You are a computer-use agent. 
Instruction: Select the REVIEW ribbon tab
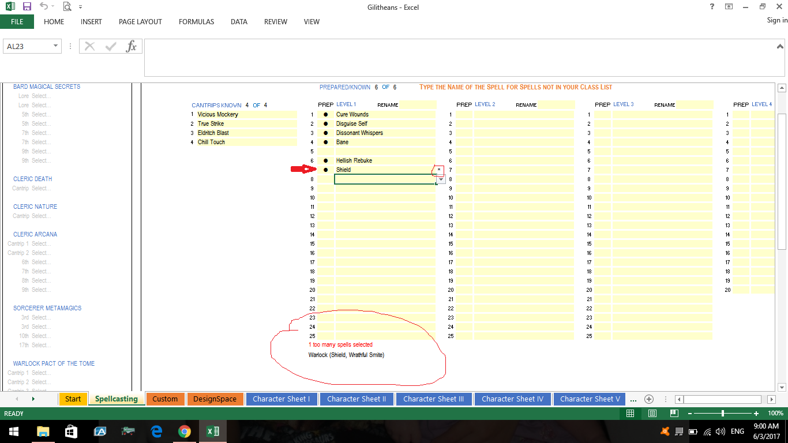(276, 22)
